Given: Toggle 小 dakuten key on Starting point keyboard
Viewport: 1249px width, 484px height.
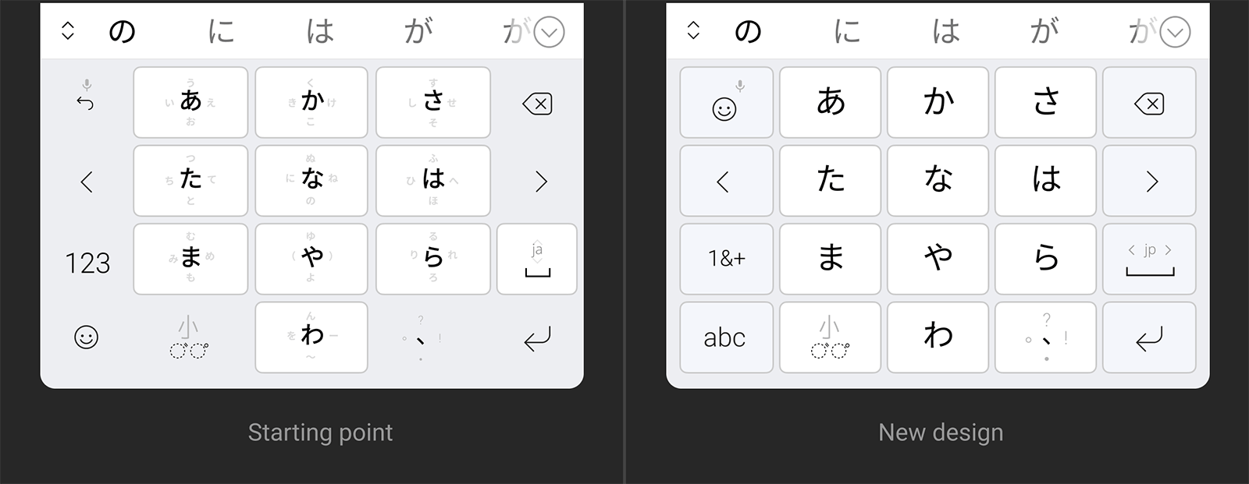Looking at the screenshot, I should tap(189, 337).
